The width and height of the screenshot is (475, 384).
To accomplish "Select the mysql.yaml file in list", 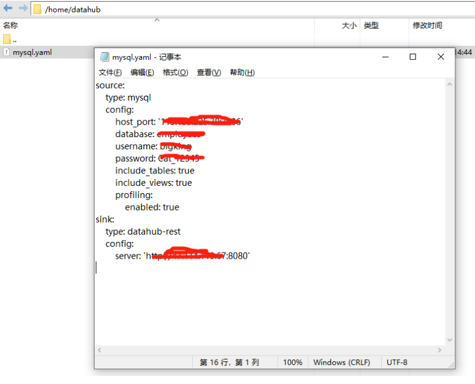I will click(x=32, y=52).
